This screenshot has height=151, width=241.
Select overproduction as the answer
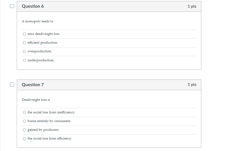click(24, 51)
